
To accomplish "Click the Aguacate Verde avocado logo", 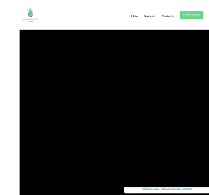I will pyautogui.click(x=31, y=15).
